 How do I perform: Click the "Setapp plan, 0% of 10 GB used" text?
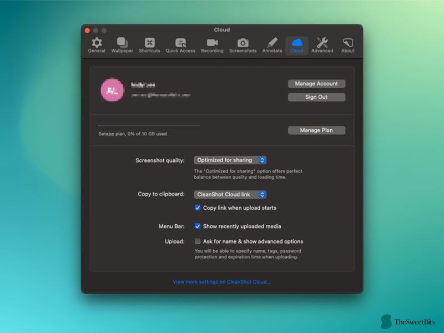pyautogui.click(x=133, y=134)
